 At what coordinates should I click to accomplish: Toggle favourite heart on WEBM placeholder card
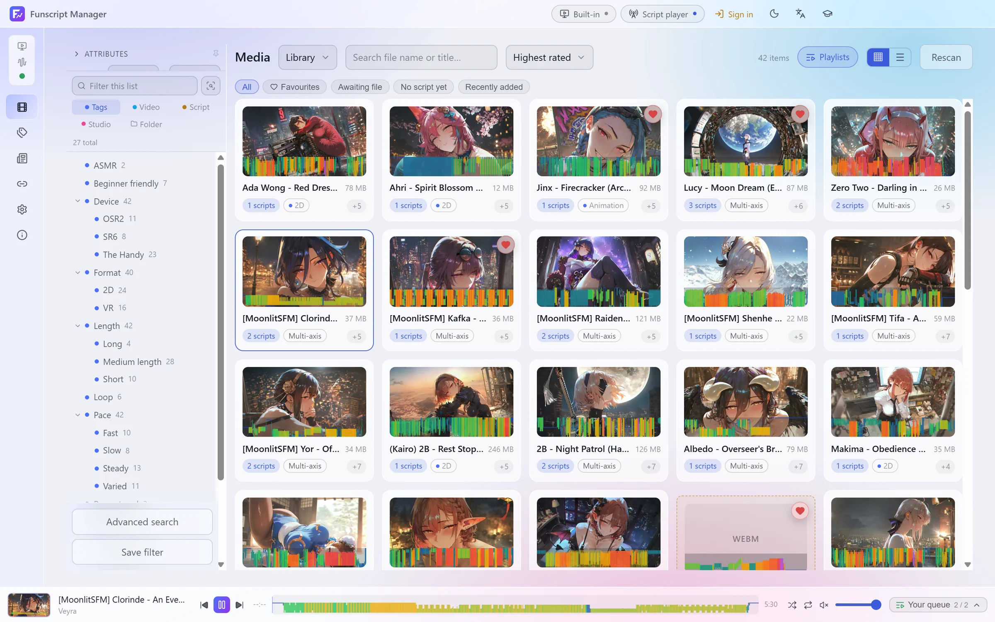[x=800, y=511]
